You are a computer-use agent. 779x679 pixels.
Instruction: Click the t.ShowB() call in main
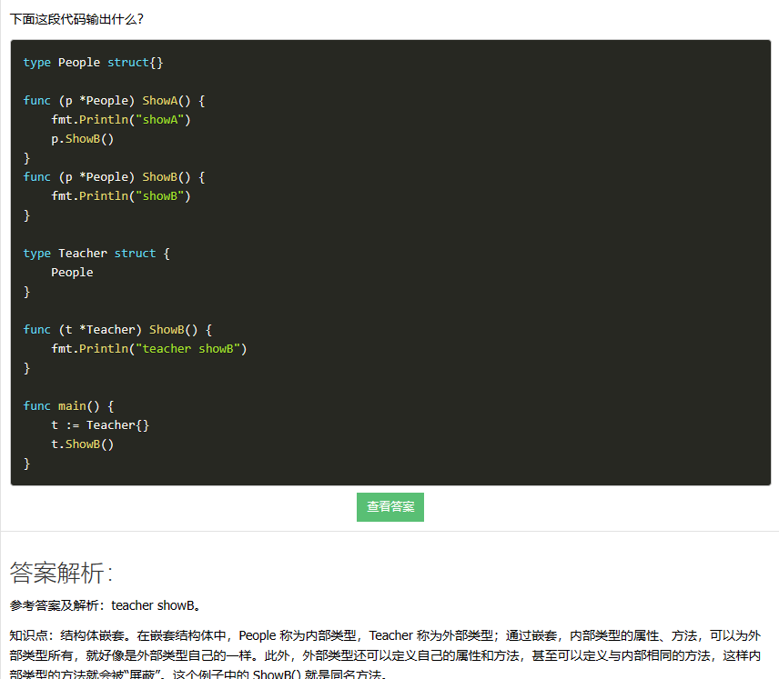click(x=82, y=444)
